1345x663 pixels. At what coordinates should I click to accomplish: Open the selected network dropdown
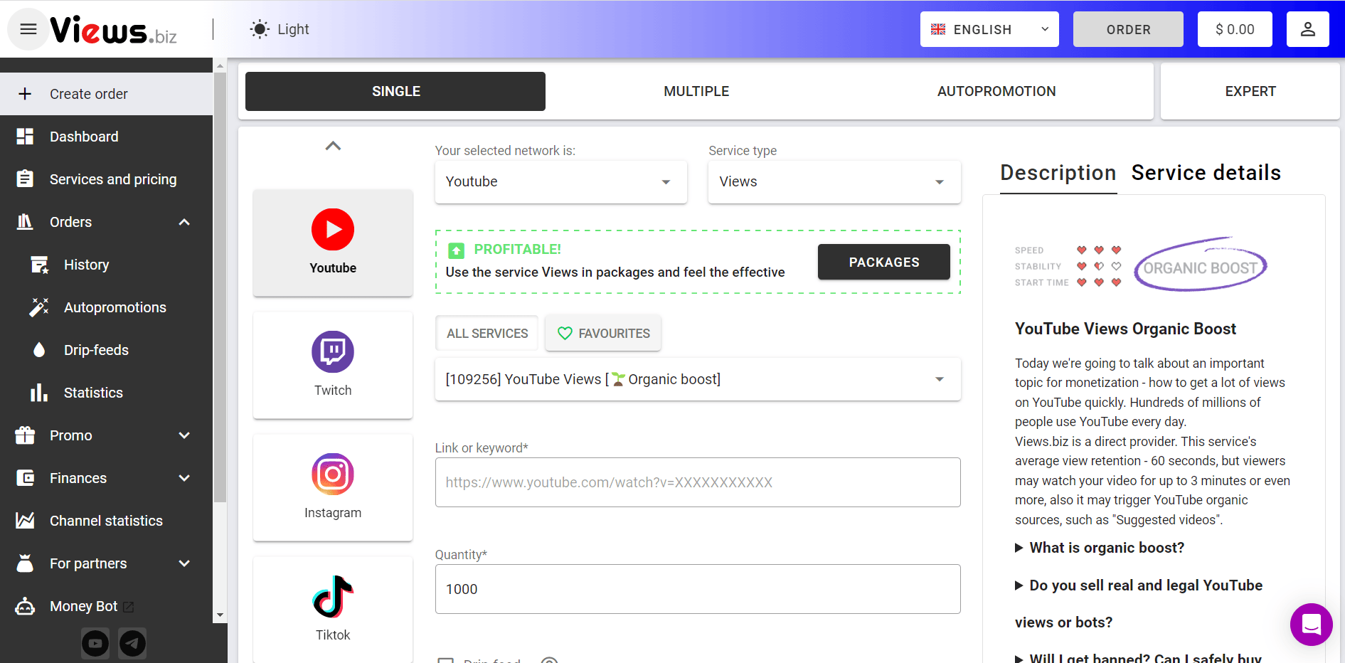(560, 182)
